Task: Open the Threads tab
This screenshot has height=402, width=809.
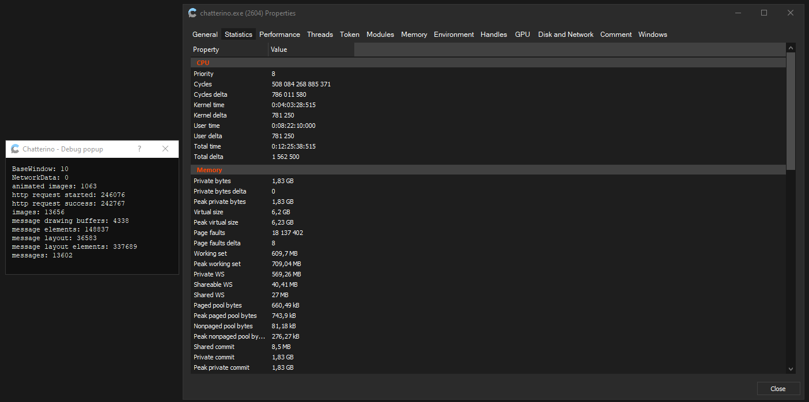Action: (320, 35)
